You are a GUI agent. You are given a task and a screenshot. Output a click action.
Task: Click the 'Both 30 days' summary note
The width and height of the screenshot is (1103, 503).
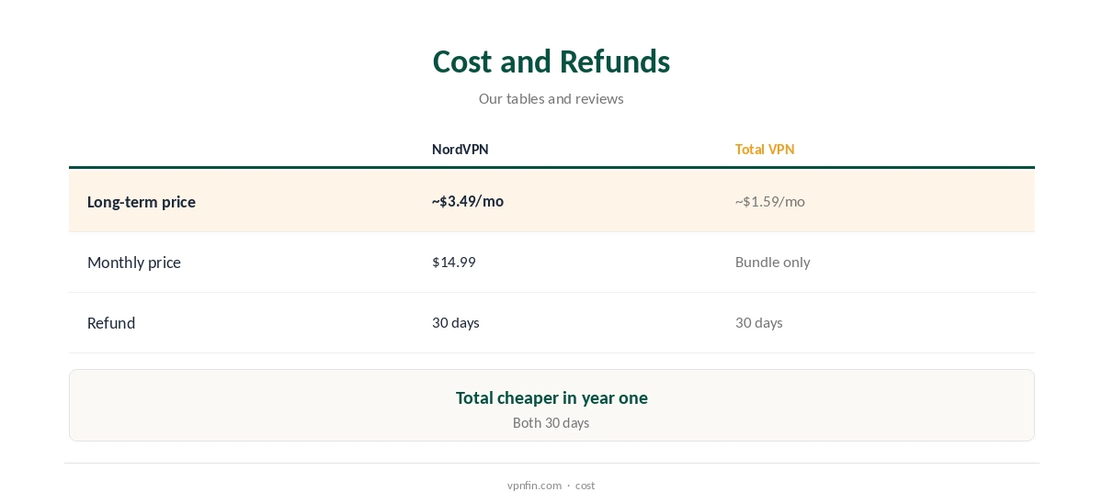551,423
